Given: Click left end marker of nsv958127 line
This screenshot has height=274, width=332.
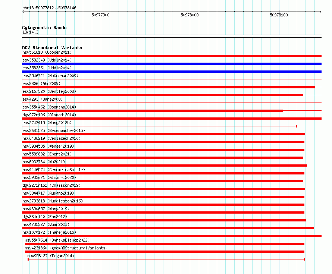Looking at the screenshot, I should pos(28,259).
